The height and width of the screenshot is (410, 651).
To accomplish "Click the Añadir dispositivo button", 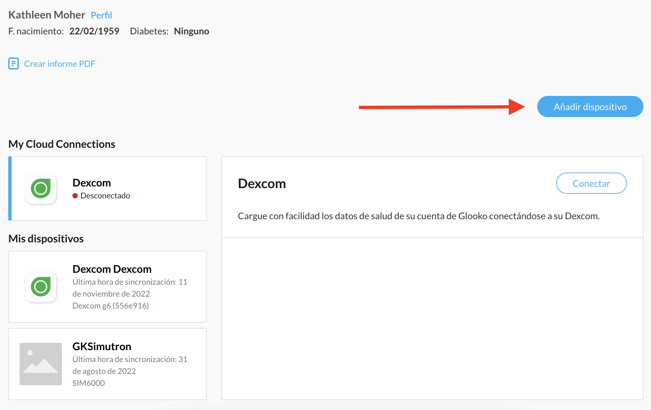I will [x=590, y=106].
